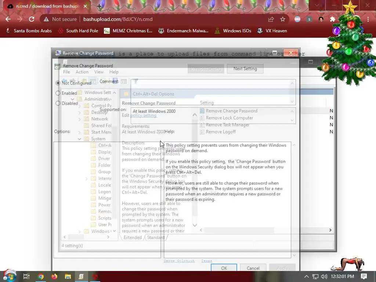376x282 pixels.
Task: Click the filter icon in editor toolbar
Action: click(136, 82)
